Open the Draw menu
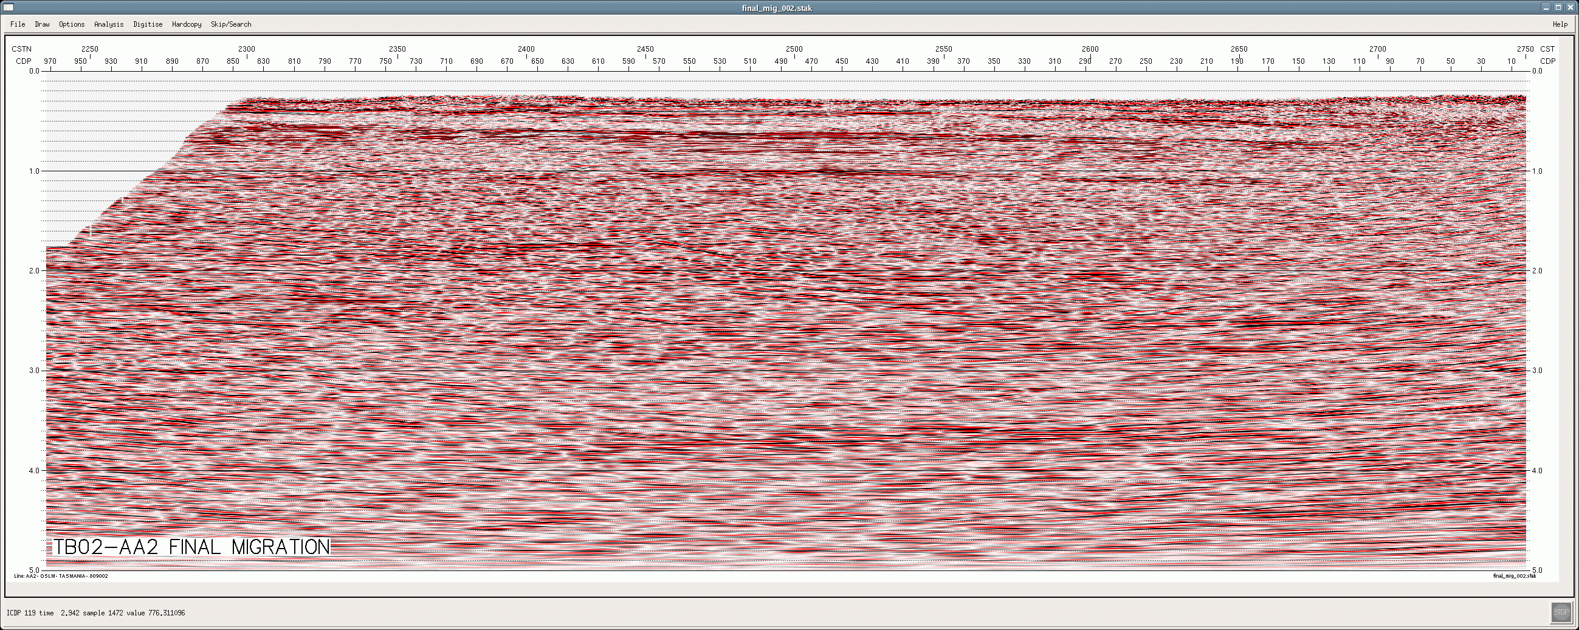 click(x=43, y=24)
